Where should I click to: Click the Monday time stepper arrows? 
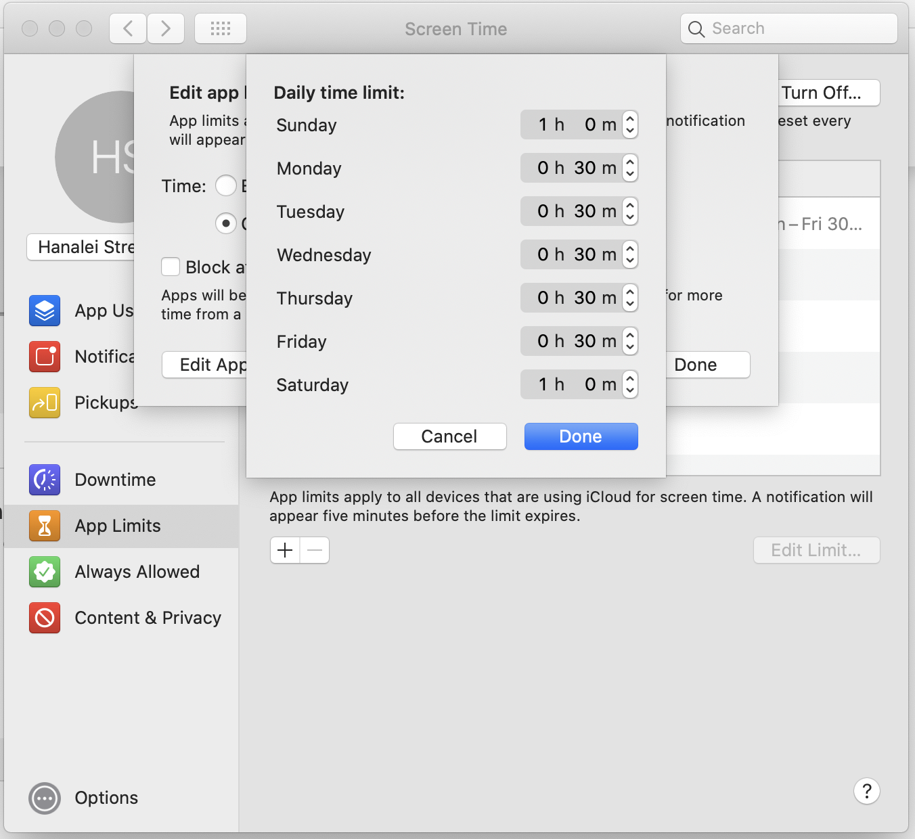pos(630,168)
